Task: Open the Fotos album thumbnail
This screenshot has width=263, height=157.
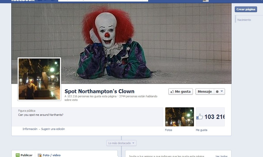Action: [179, 117]
